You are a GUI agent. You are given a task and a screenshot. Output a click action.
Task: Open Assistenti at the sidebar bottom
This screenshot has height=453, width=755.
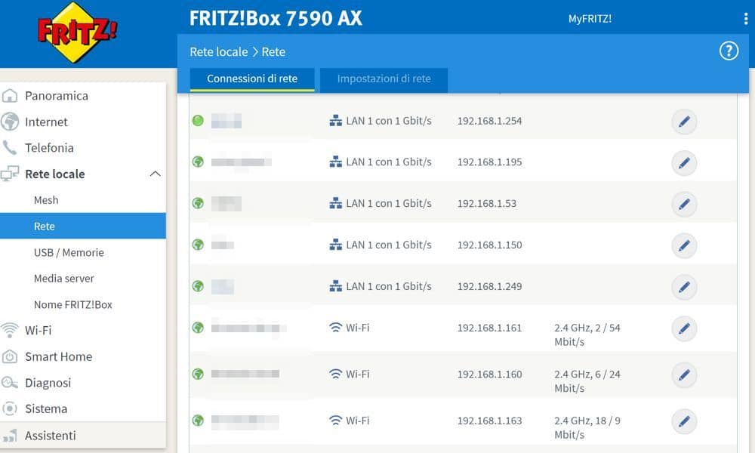click(x=50, y=436)
